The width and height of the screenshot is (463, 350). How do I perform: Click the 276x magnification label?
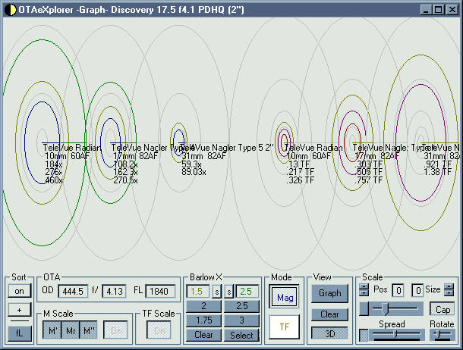[x=53, y=172]
